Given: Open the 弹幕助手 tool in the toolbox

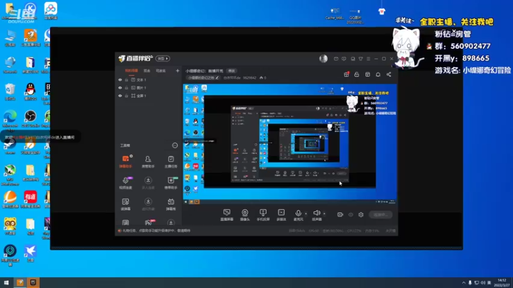Looking at the screenshot, I should tap(126, 161).
